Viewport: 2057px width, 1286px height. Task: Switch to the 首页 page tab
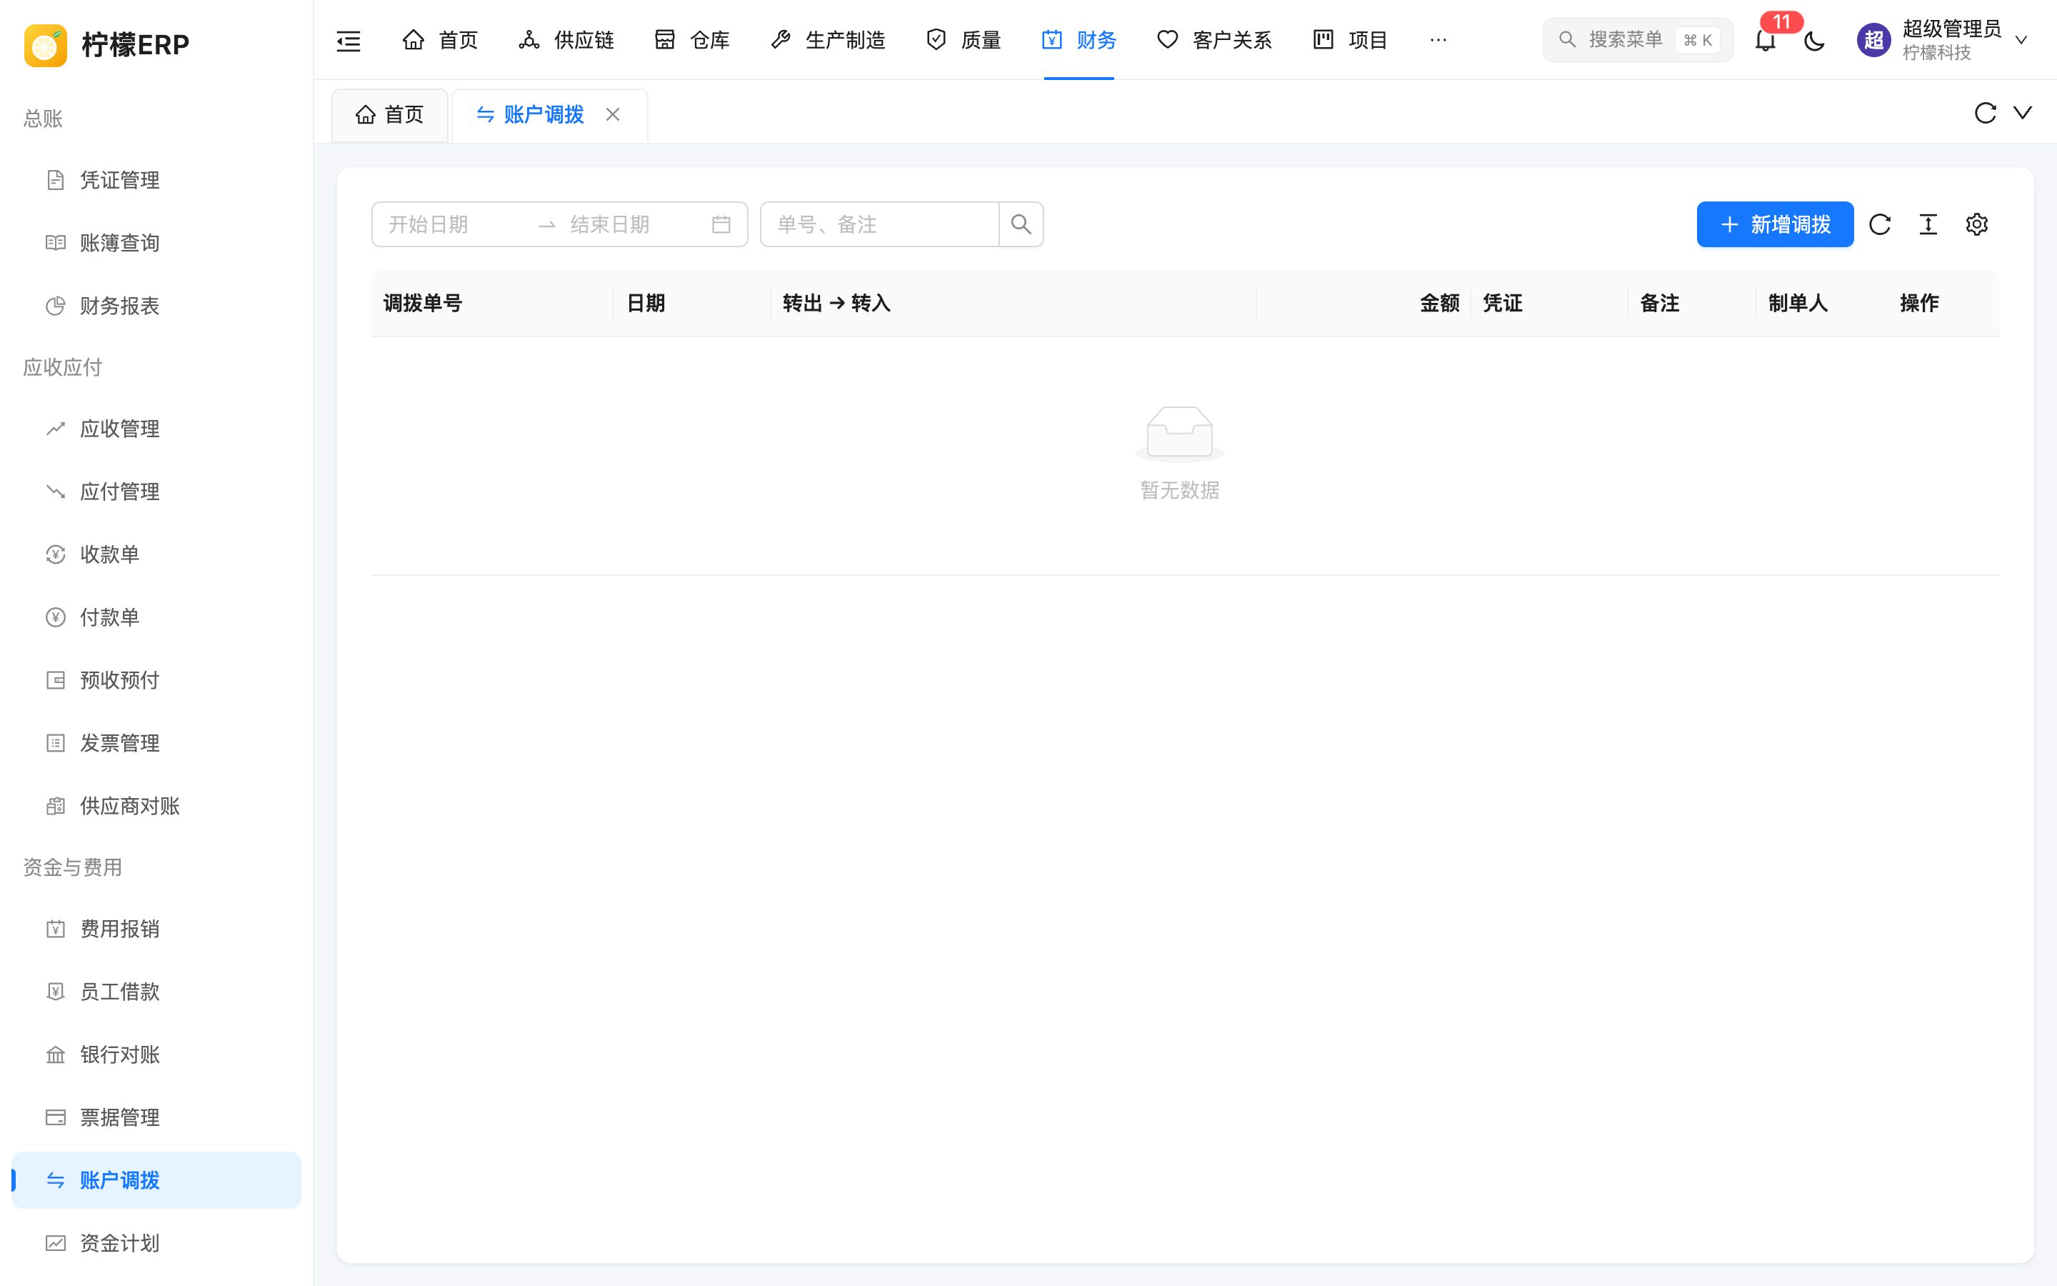point(389,115)
